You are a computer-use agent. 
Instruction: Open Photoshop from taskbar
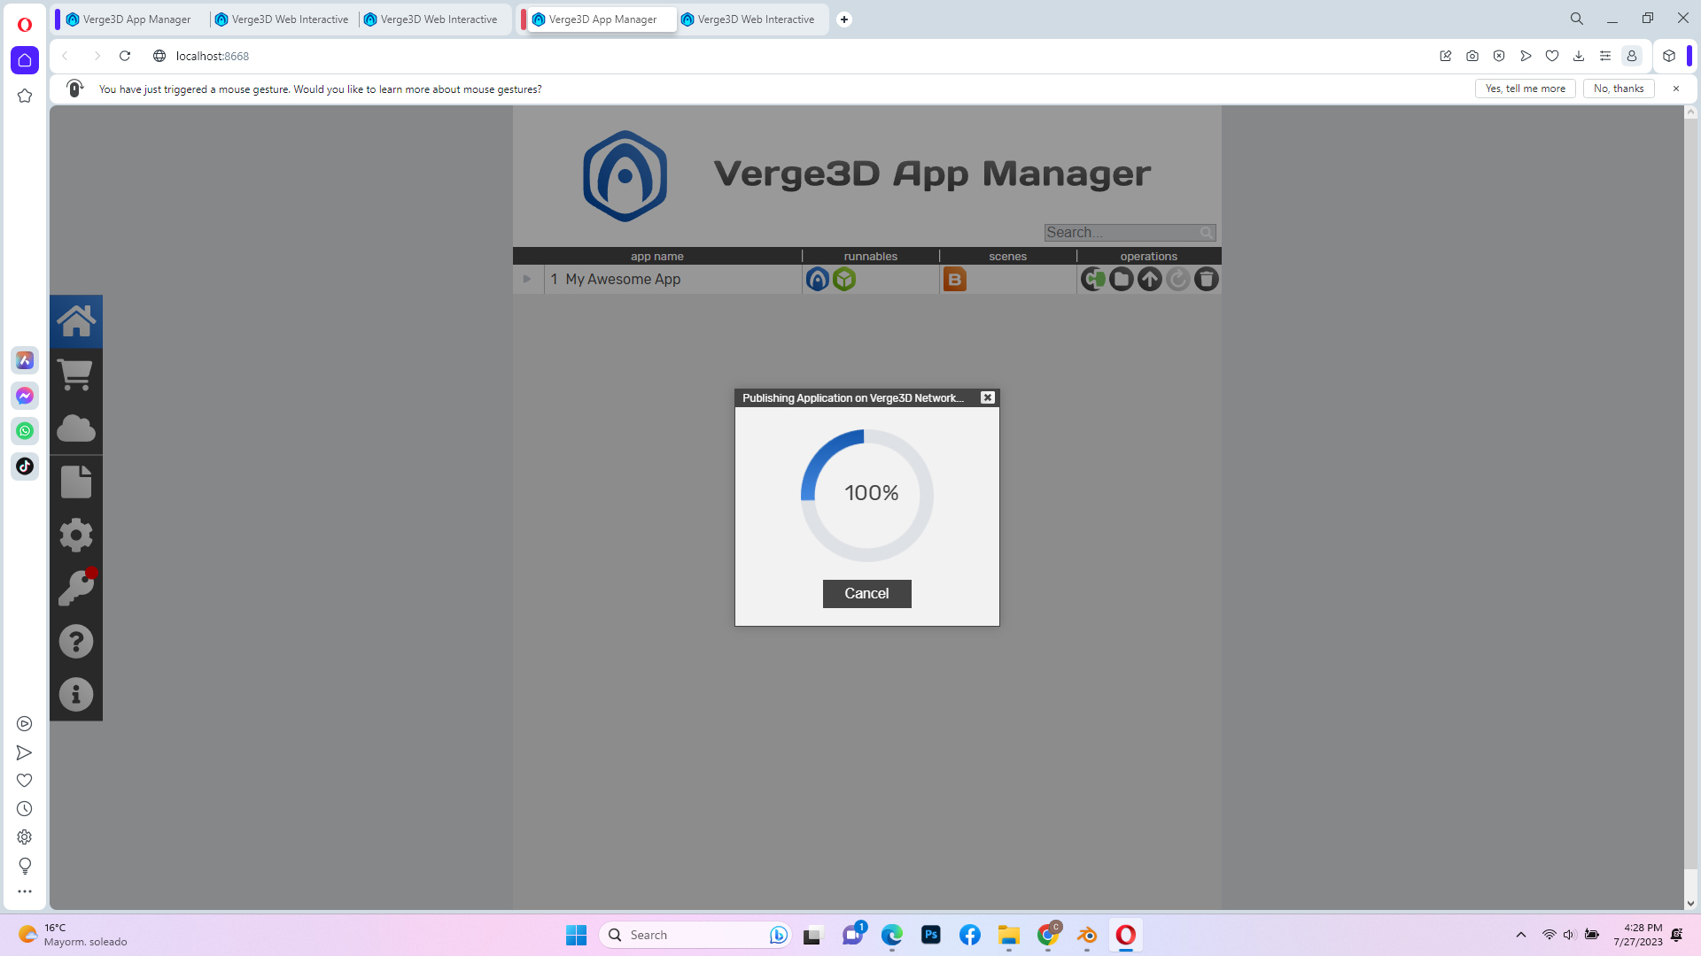[x=930, y=935]
